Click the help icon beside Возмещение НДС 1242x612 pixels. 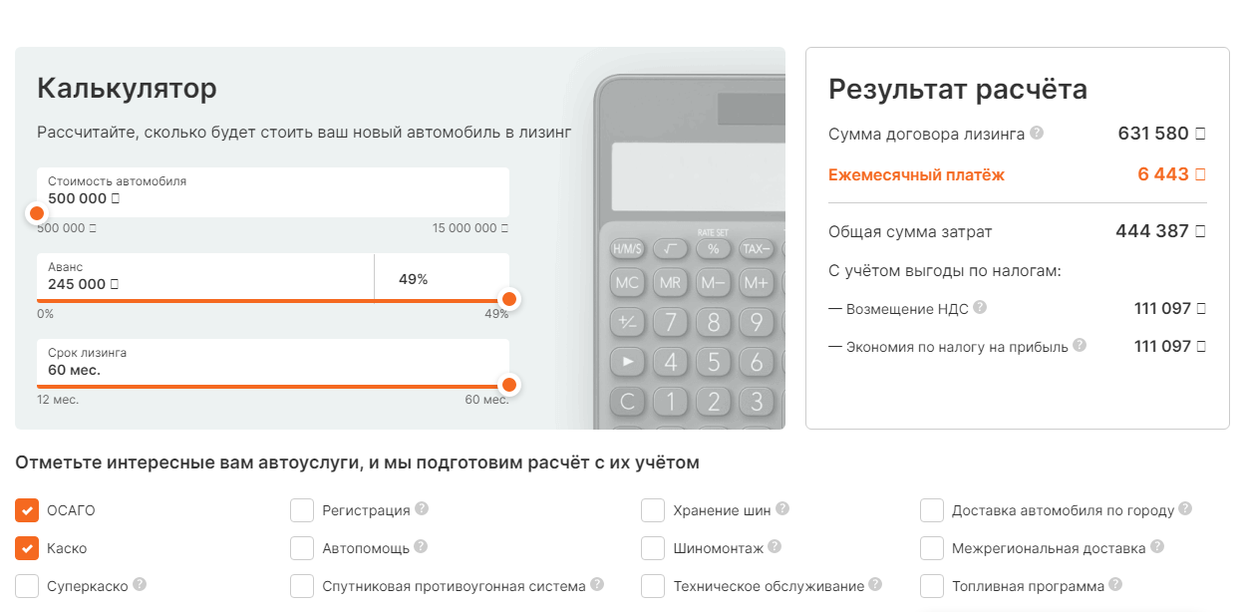980,308
